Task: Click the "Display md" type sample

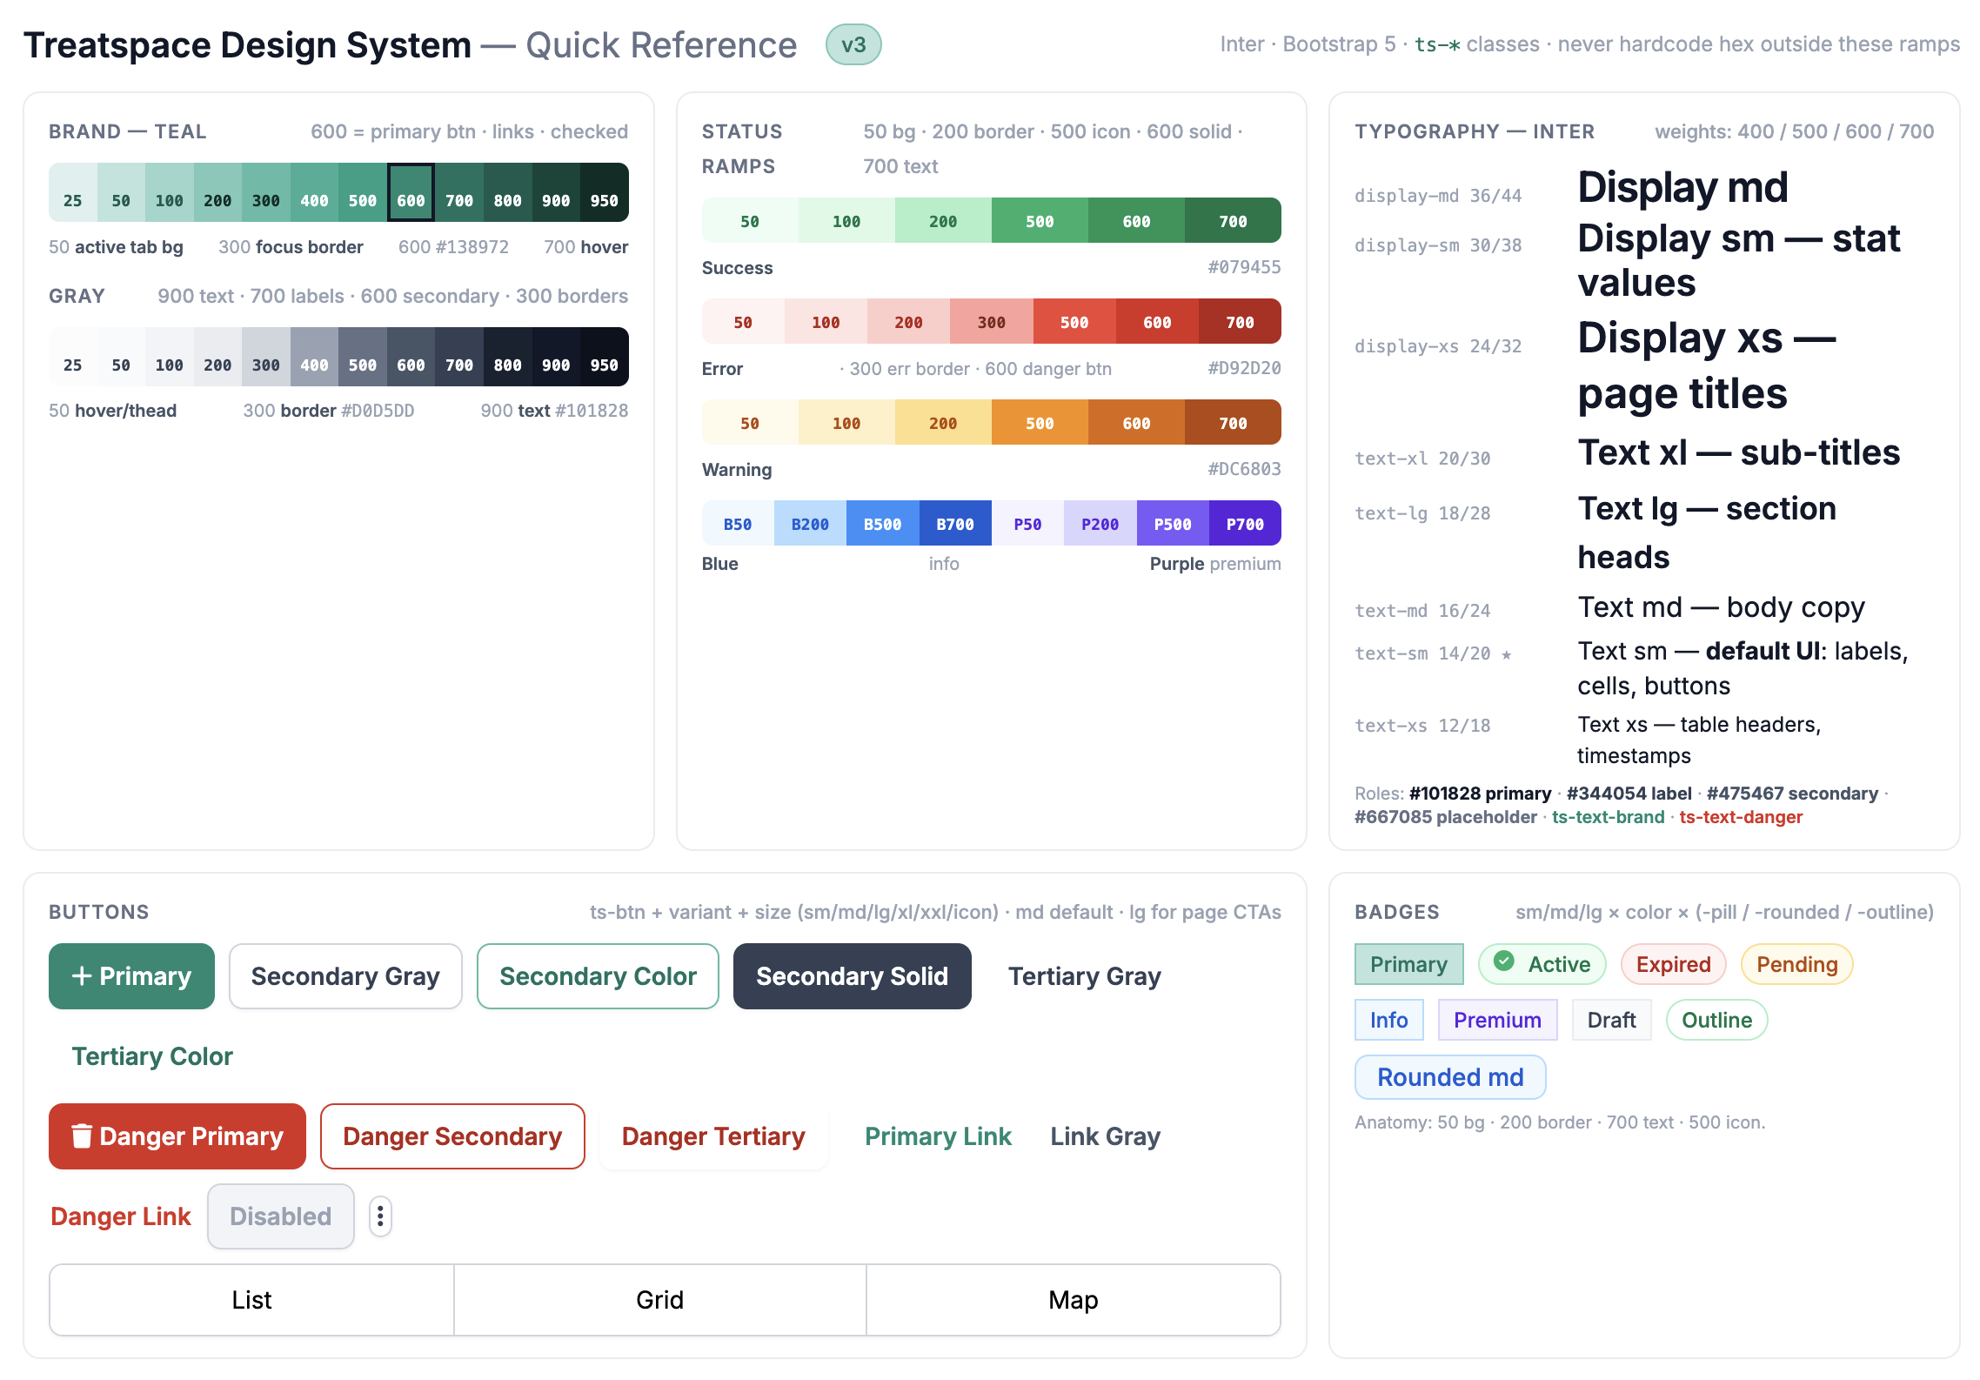Action: 1682,188
